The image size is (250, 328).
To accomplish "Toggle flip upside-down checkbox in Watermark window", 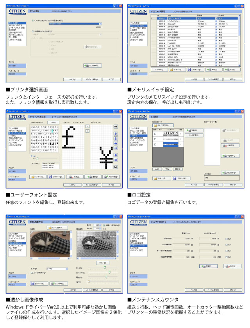I will coord(32,273).
